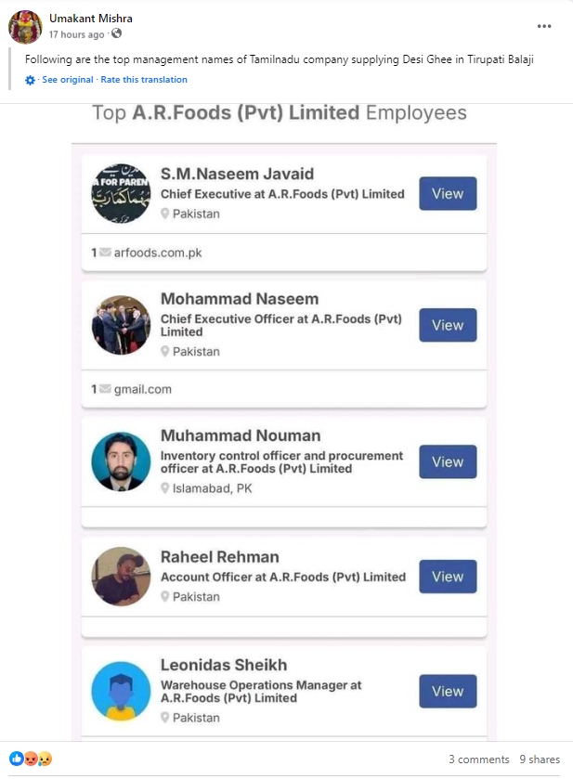The image size is (573, 779).
Task: Click Umakant Mishra's profile picture
Action: point(25,27)
